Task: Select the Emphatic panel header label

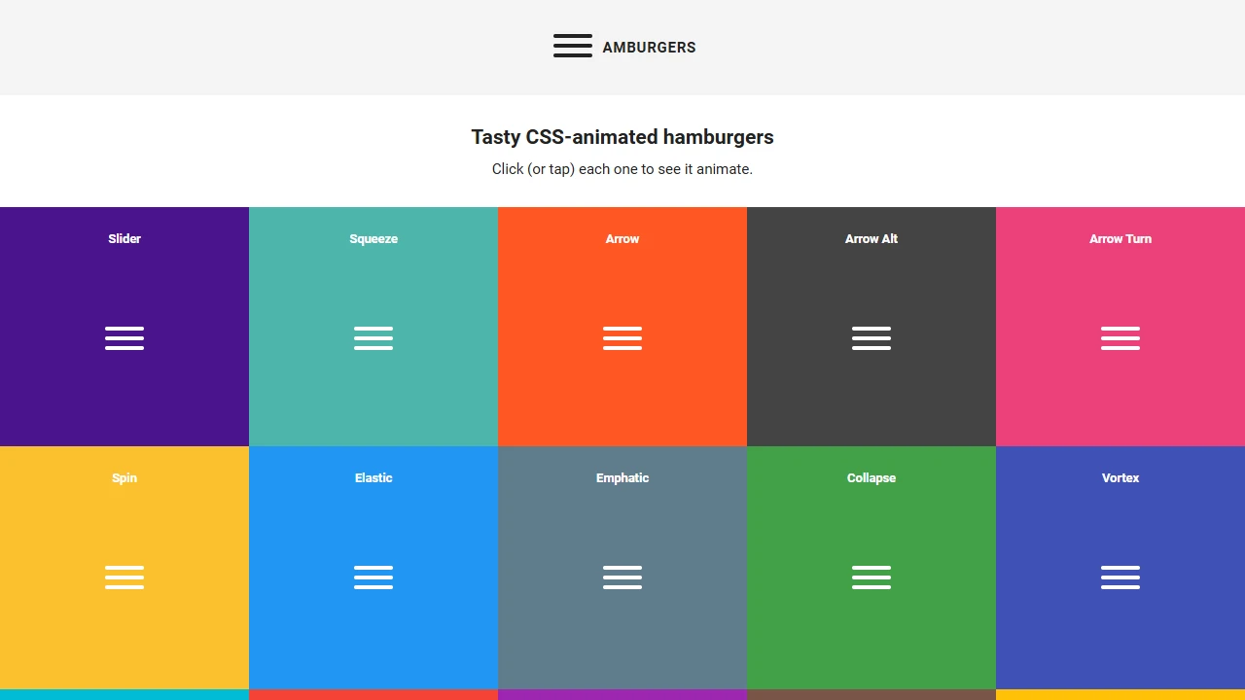Action: click(622, 477)
